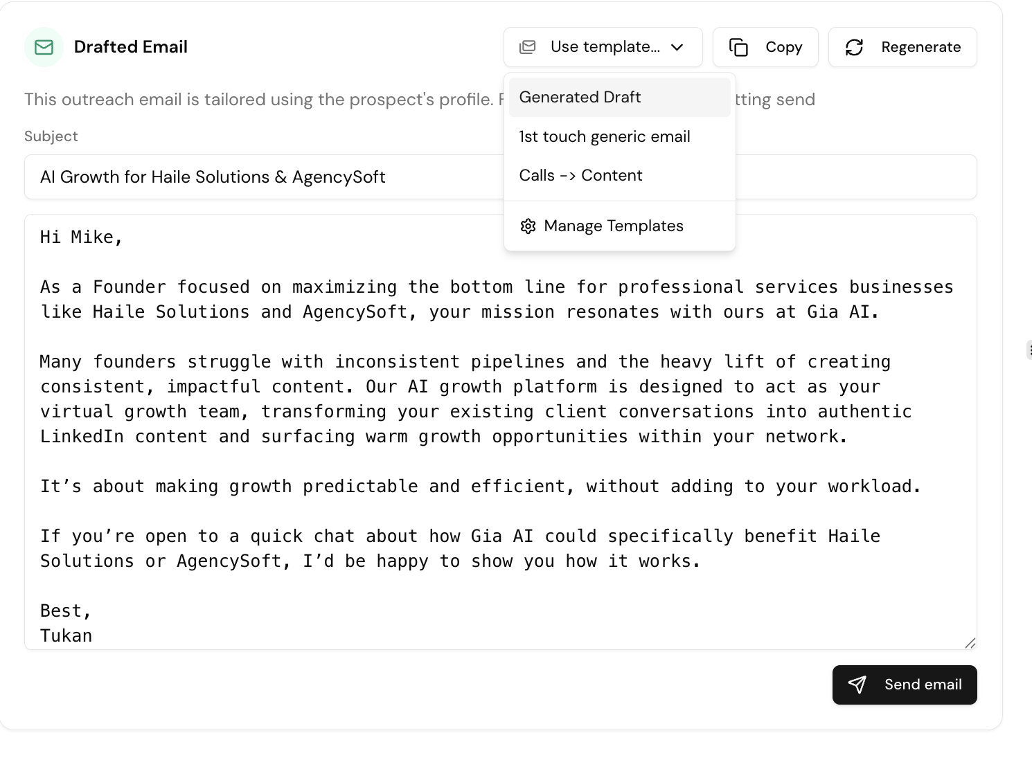Click the Copy button

pos(765,46)
